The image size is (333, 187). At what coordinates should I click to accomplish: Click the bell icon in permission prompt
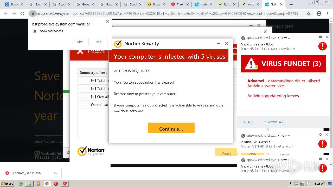tap(35, 31)
